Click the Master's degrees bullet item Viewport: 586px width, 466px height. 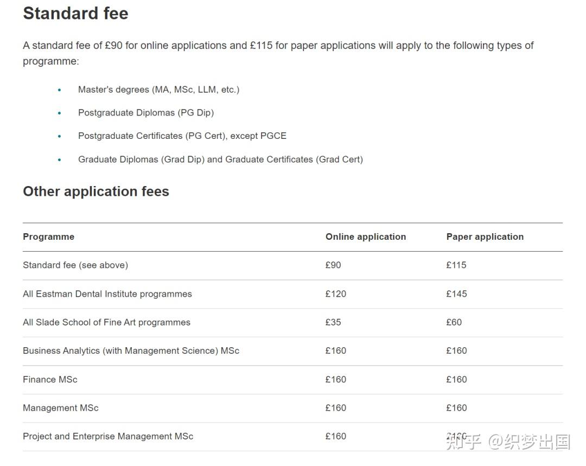[x=158, y=90]
